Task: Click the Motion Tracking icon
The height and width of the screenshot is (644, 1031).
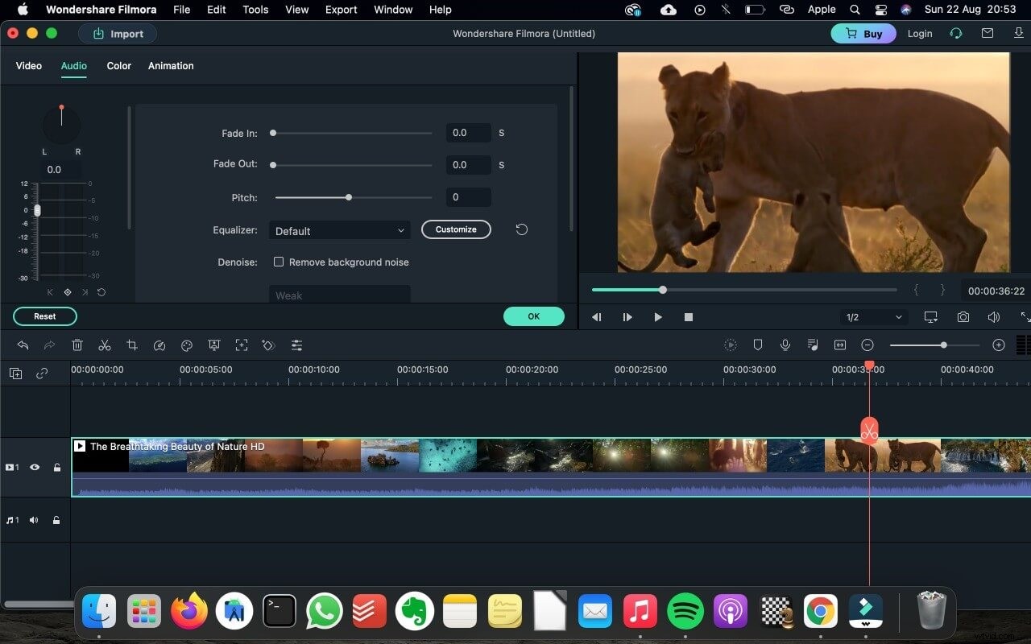Action: [x=242, y=345]
